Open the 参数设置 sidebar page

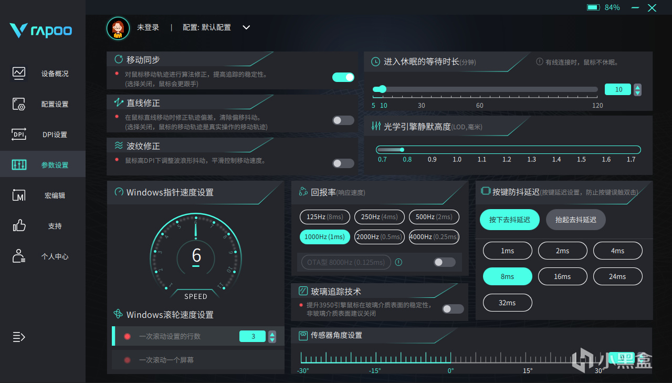pyautogui.click(x=43, y=165)
